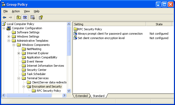Collapse the Windows Components node
The width and height of the screenshot is (175, 105).
tap(14, 45)
